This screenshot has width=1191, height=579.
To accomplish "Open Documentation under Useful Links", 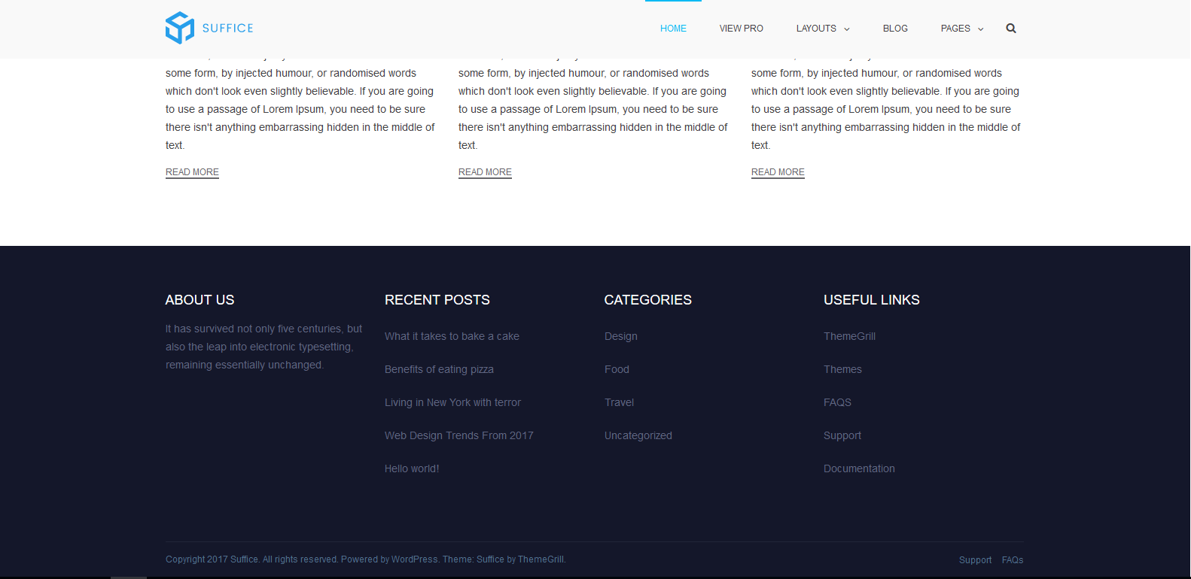I will click(859, 468).
